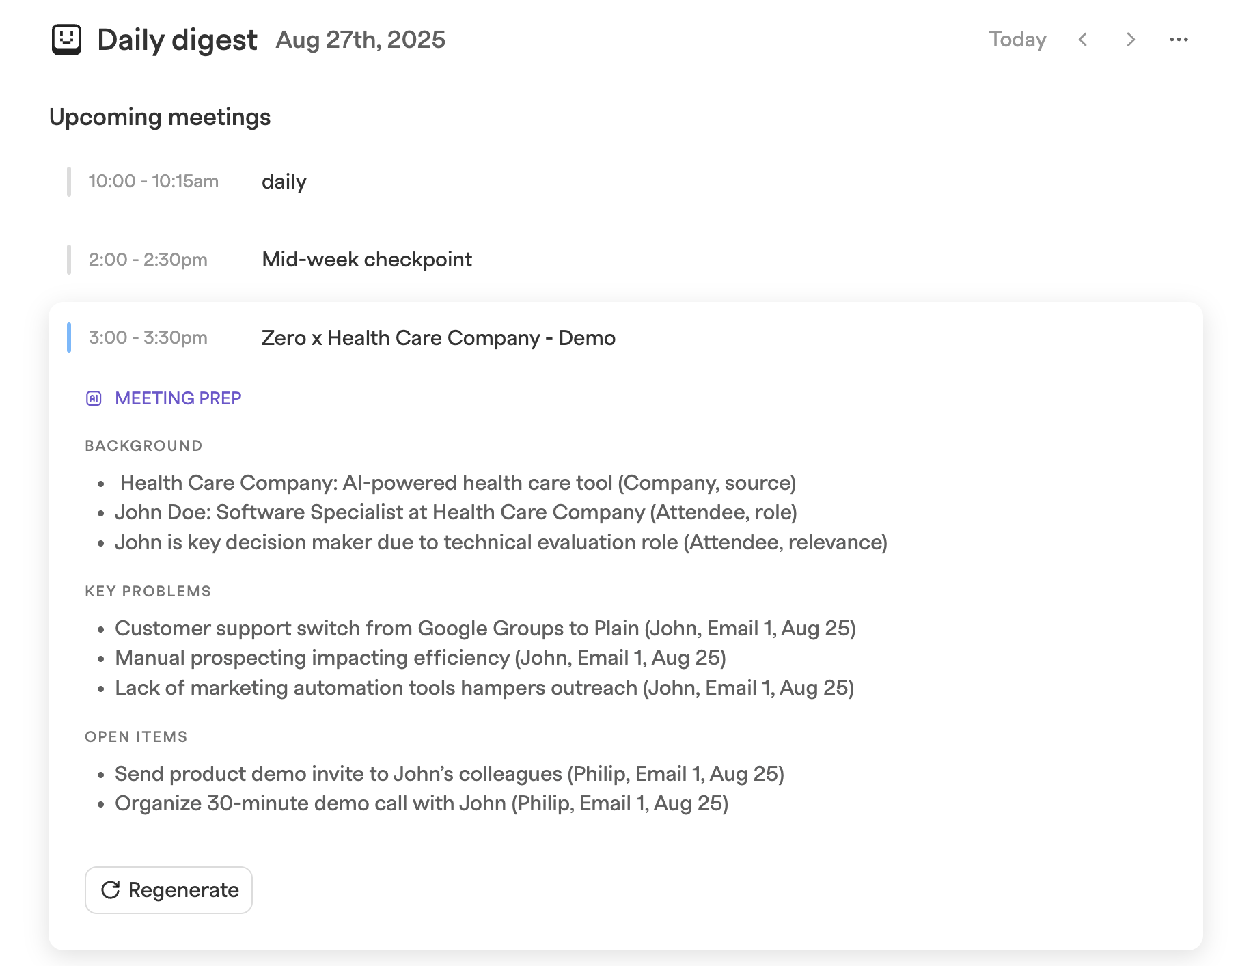Click the Google Groups to Plain problem item
The width and height of the screenshot is (1238, 966).
(x=485, y=629)
